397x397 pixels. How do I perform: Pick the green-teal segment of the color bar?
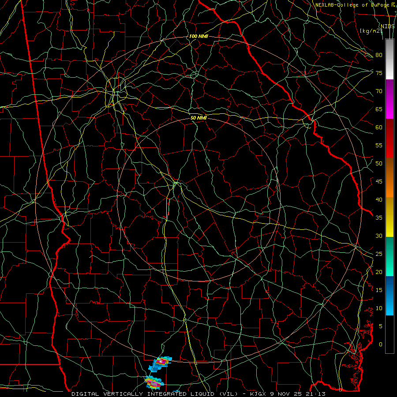(x=390, y=256)
